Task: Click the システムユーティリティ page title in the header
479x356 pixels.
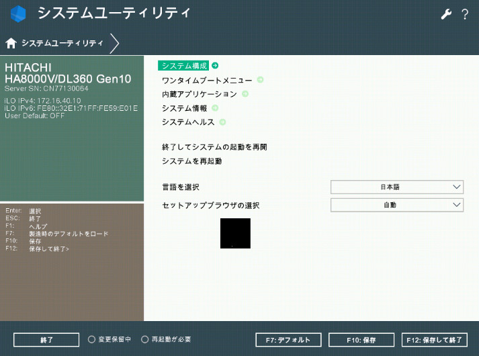Action: click(114, 13)
